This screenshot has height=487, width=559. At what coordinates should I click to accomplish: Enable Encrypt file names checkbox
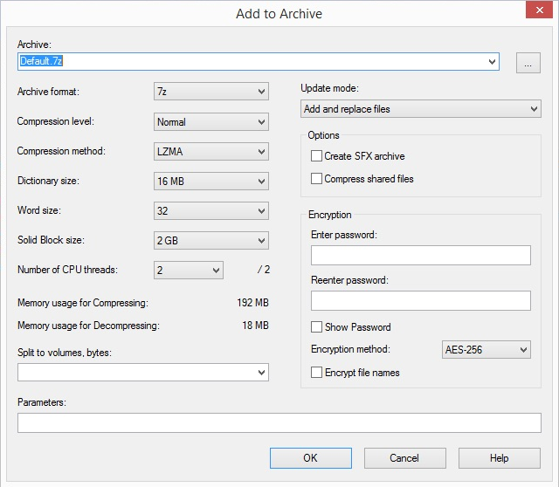(x=317, y=373)
